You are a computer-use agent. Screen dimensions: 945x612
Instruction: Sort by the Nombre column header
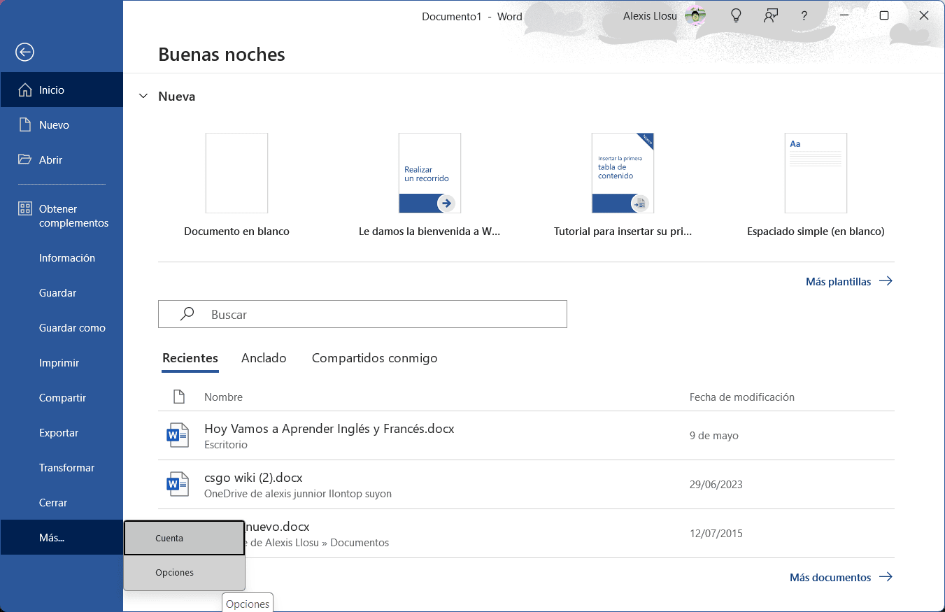[x=223, y=397]
